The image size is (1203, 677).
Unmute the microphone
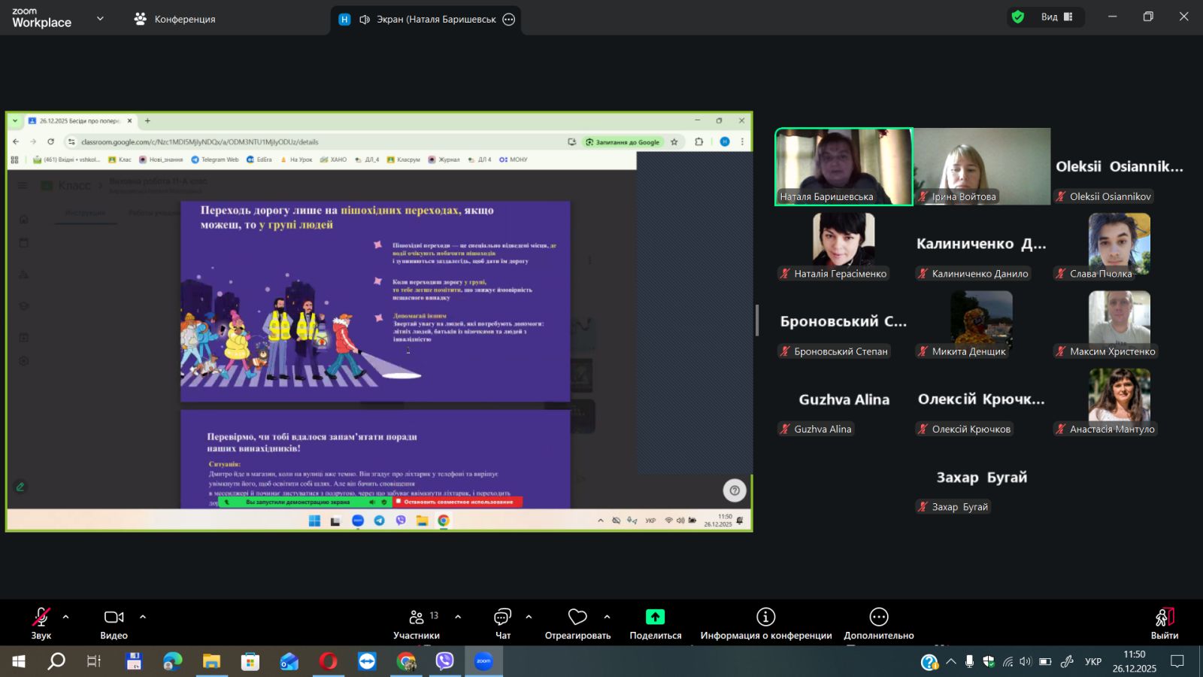click(x=41, y=618)
